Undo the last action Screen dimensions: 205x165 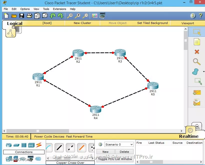pos(52,16)
